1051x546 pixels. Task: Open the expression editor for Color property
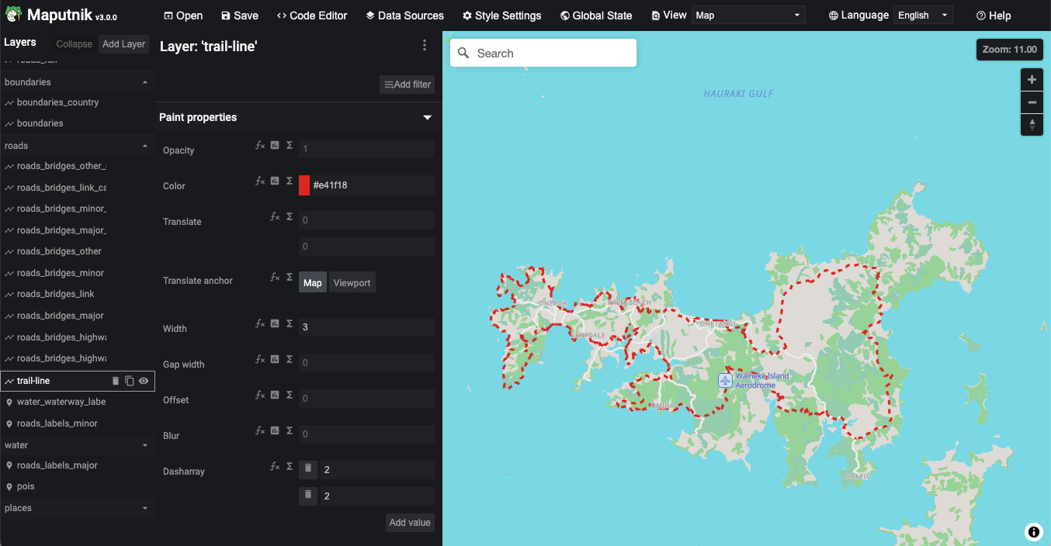click(x=261, y=181)
